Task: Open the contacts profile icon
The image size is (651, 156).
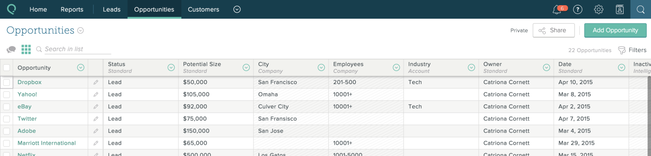Action: [620, 10]
